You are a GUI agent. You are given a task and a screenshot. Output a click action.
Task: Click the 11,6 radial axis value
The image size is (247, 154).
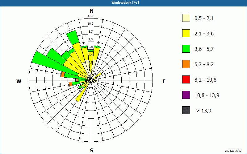pyautogui.click(x=90, y=16)
